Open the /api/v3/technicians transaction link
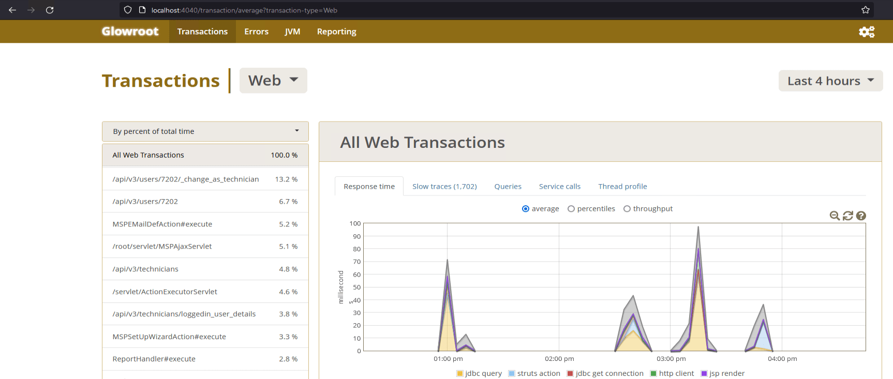The width and height of the screenshot is (893, 379). [145, 269]
